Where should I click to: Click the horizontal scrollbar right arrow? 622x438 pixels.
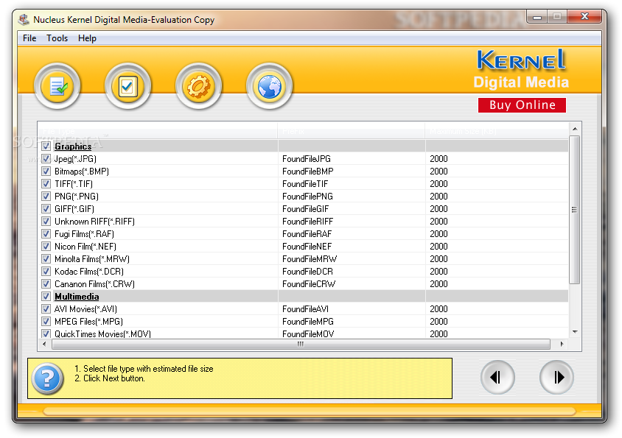(562, 344)
